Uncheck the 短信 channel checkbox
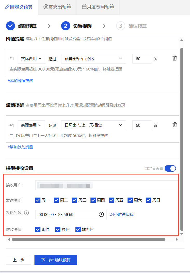Screen dimensions: 190x273 [x=58, y=229]
